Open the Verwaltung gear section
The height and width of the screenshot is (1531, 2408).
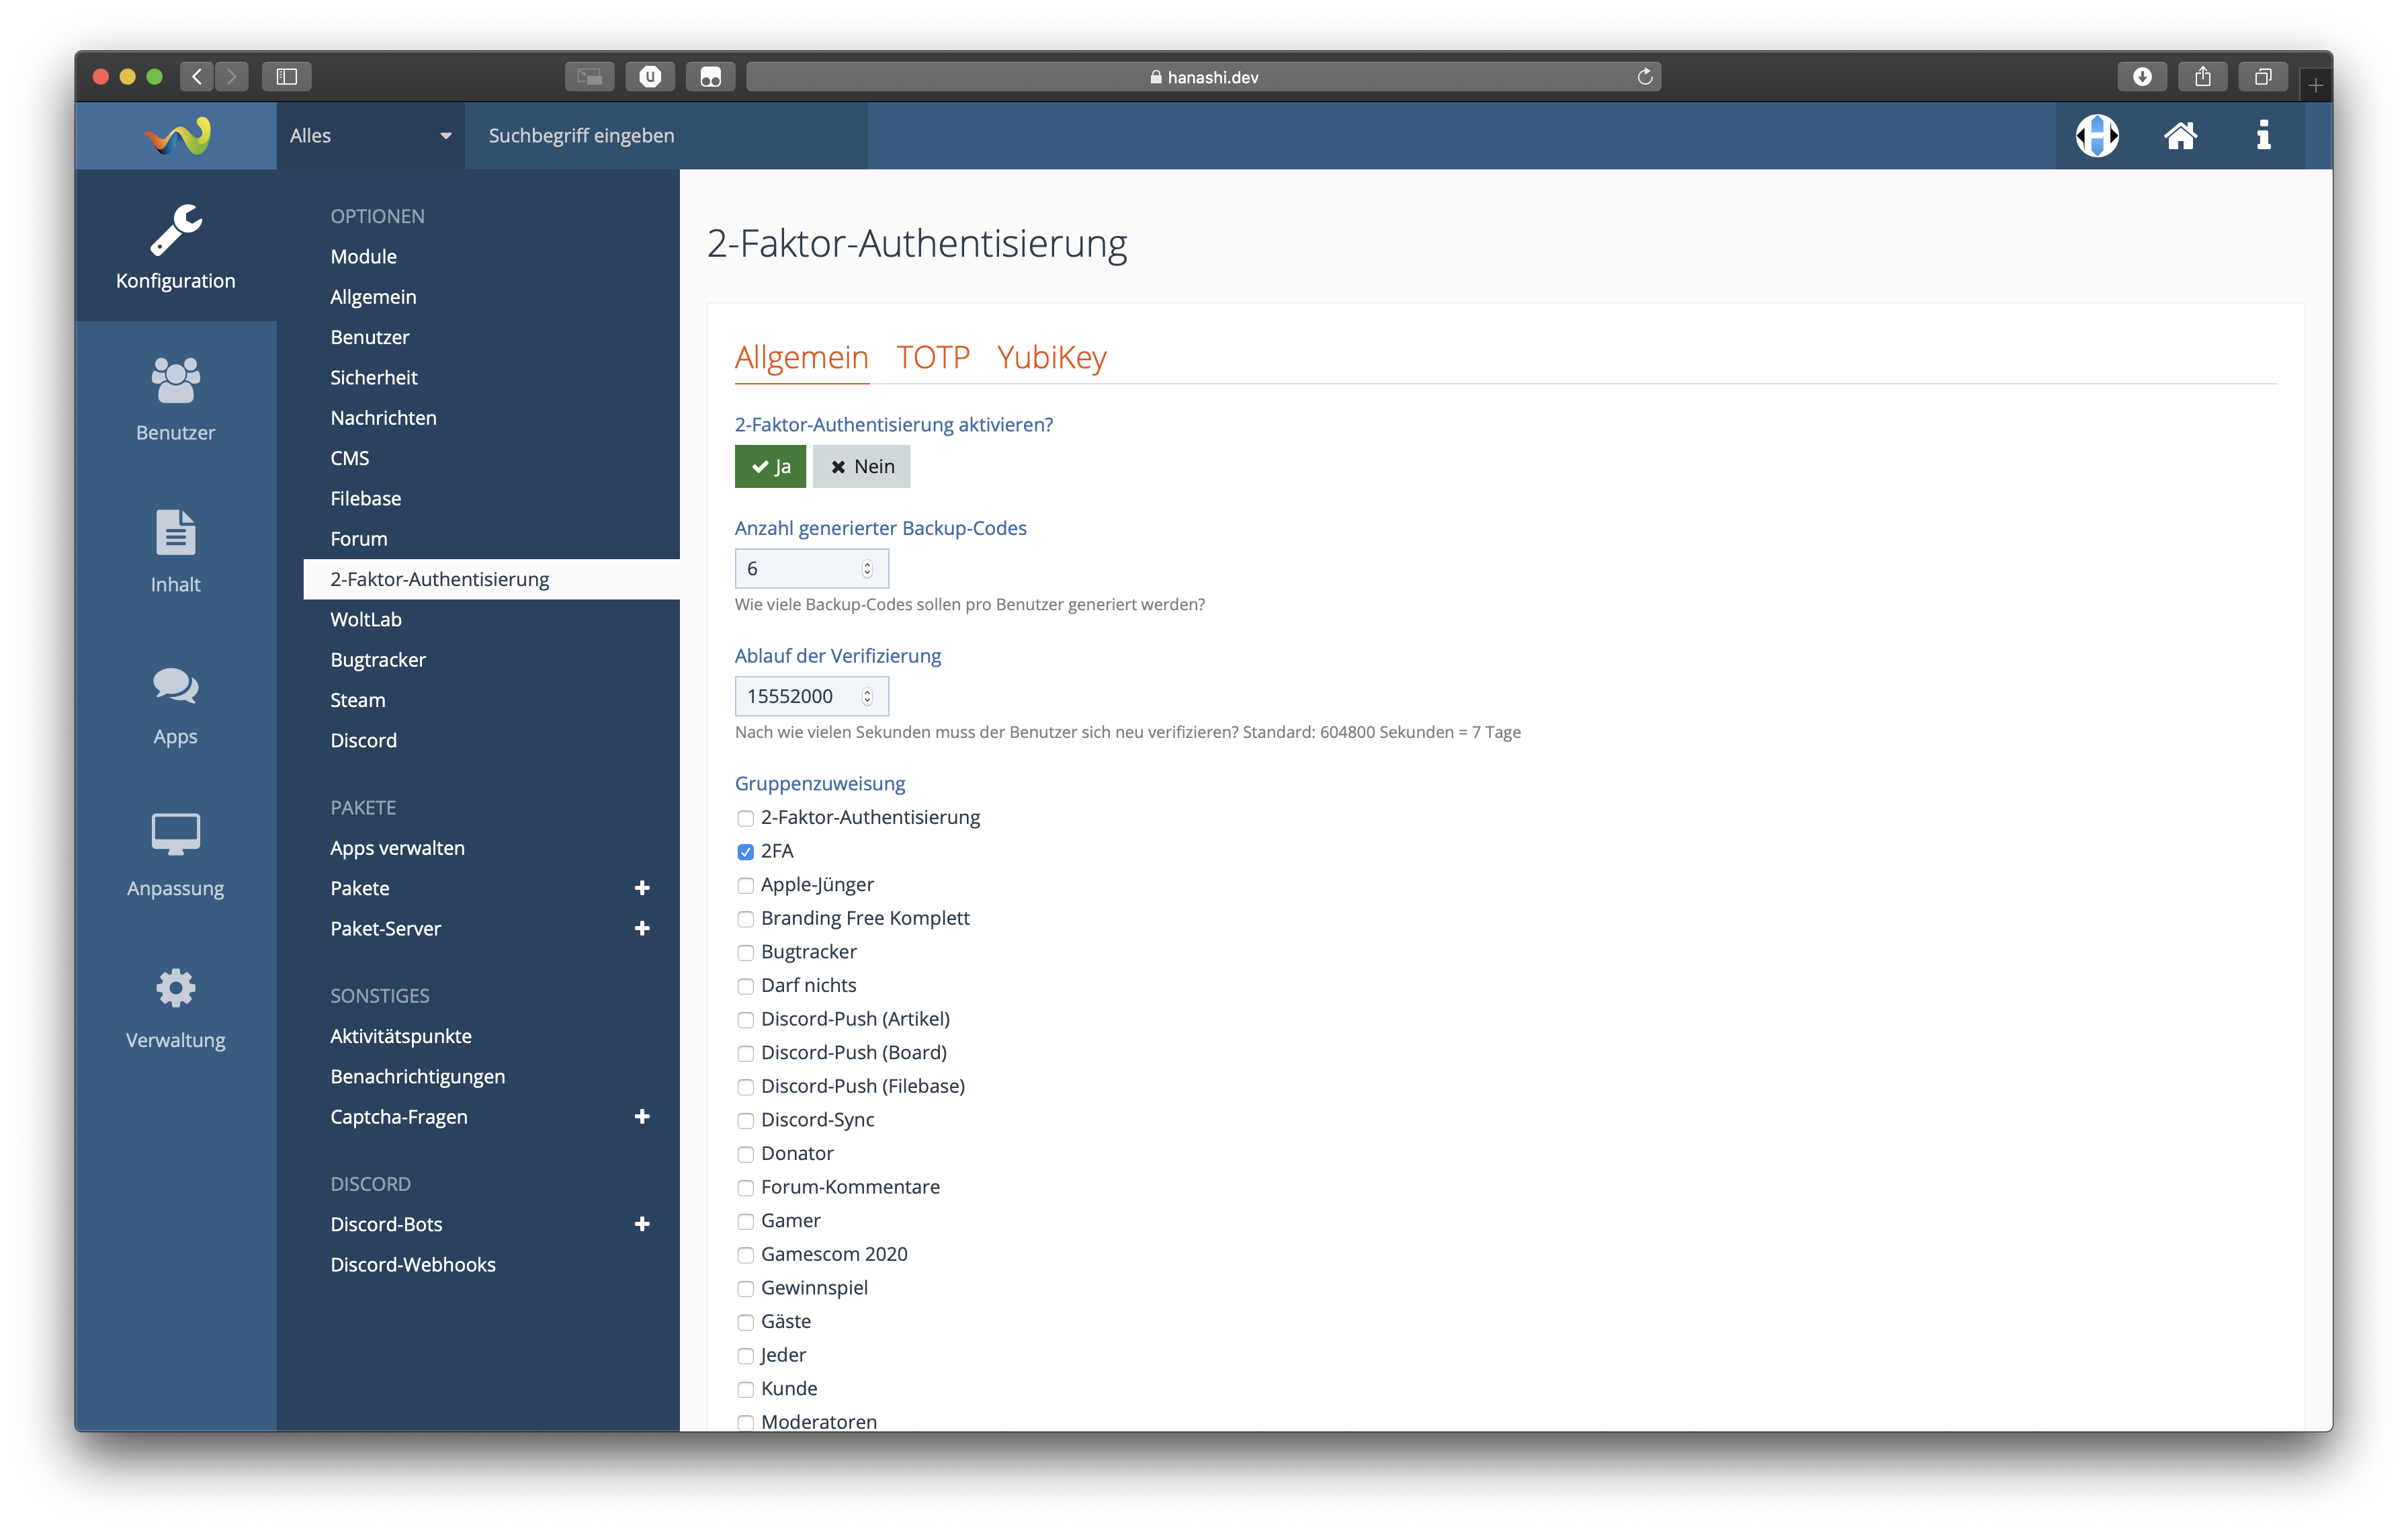[176, 1006]
